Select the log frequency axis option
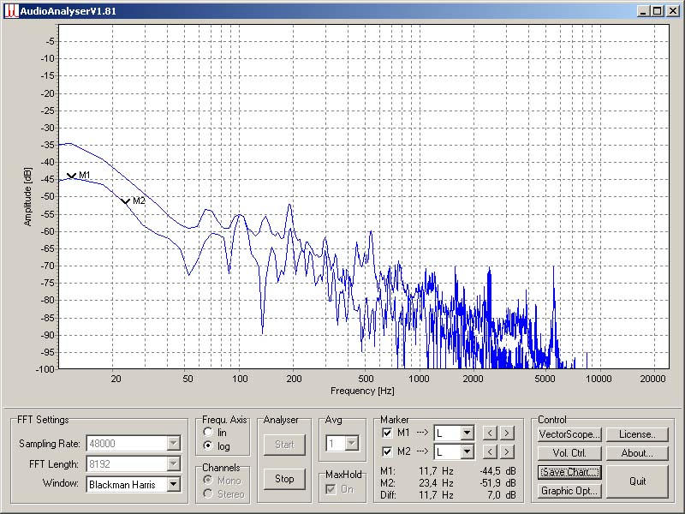Viewport: 685px width, 514px height. coord(208,445)
